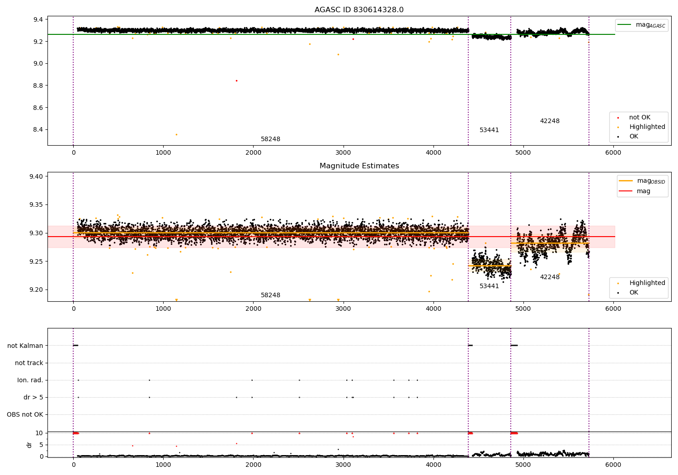Click the title 'AGASC ID 830614328.0'
678x475 pixels.
[359, 10]
